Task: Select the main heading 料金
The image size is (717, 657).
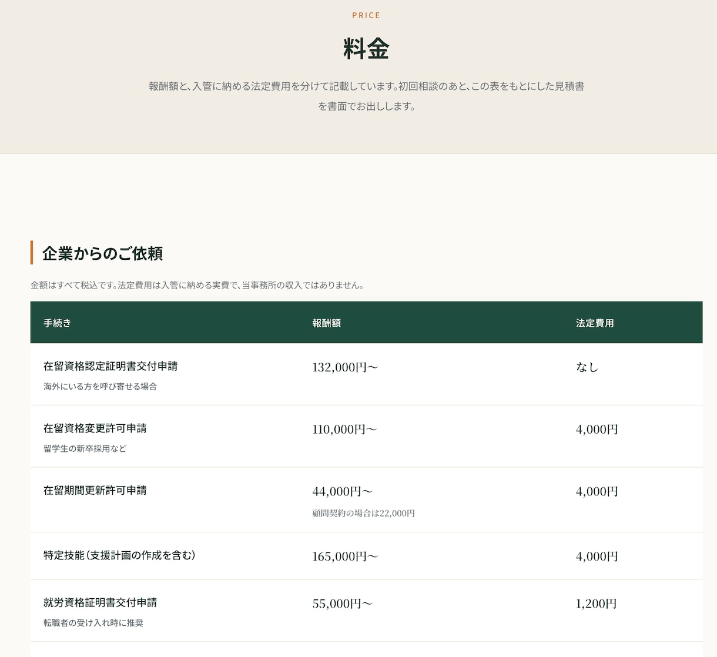Action: pos(366,49)
